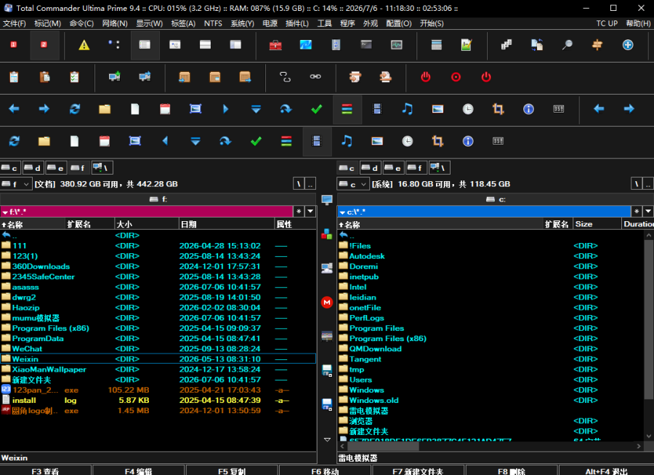
Task: Sort left panel by 日期 column header
Action: [x=227, y=224]
